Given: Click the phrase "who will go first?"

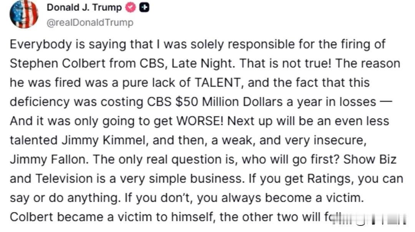Looking at the screenshot, I should point(290,160).
